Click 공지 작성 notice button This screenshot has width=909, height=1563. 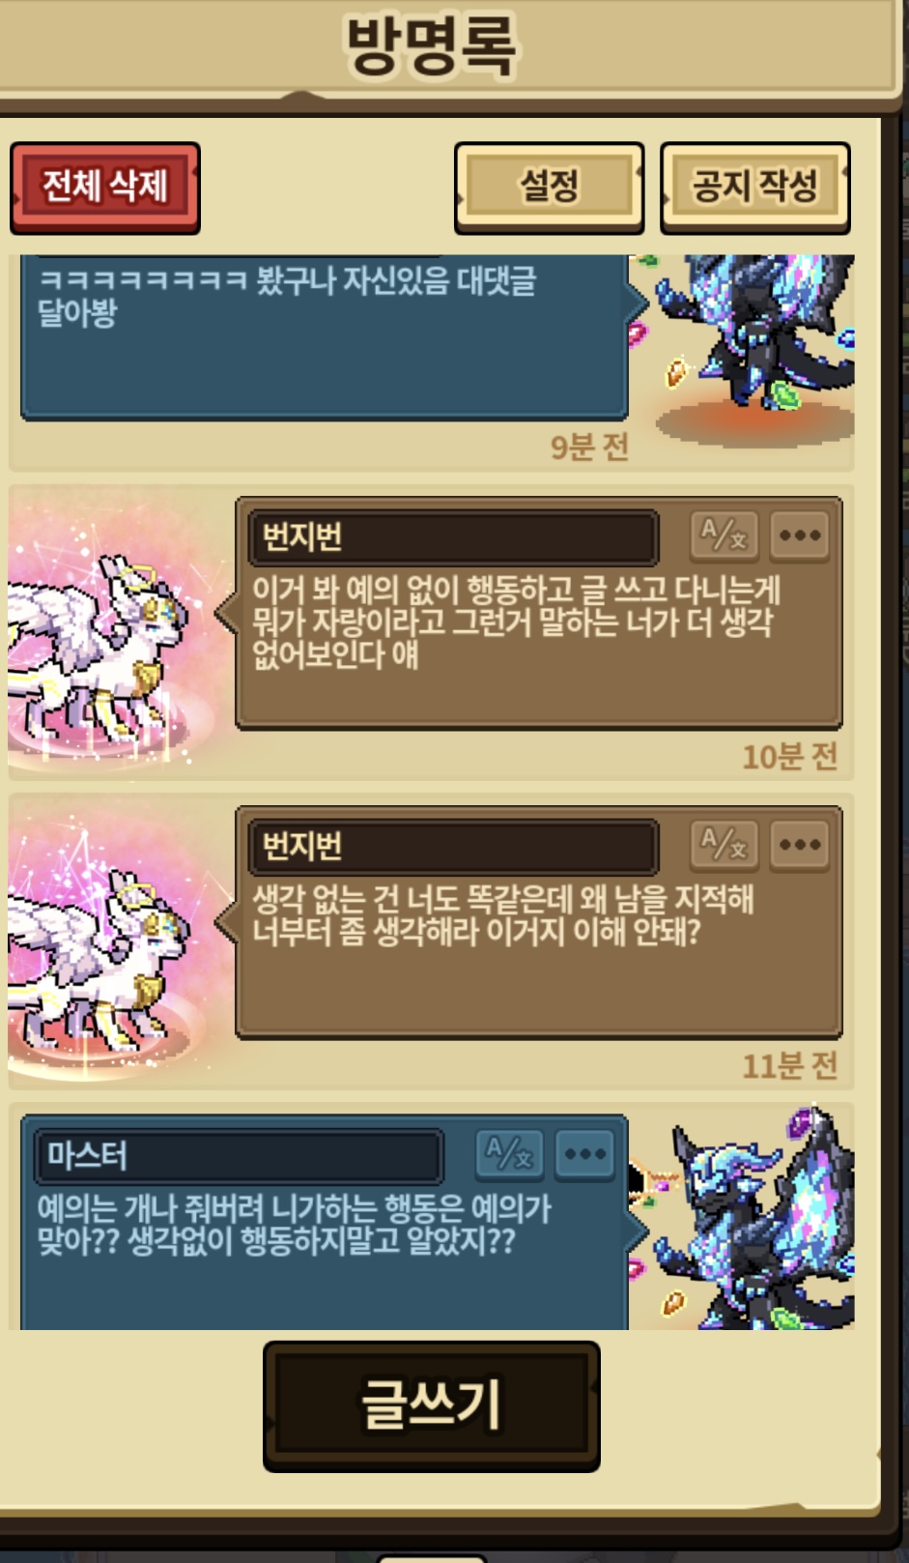[x=755, y=188]
